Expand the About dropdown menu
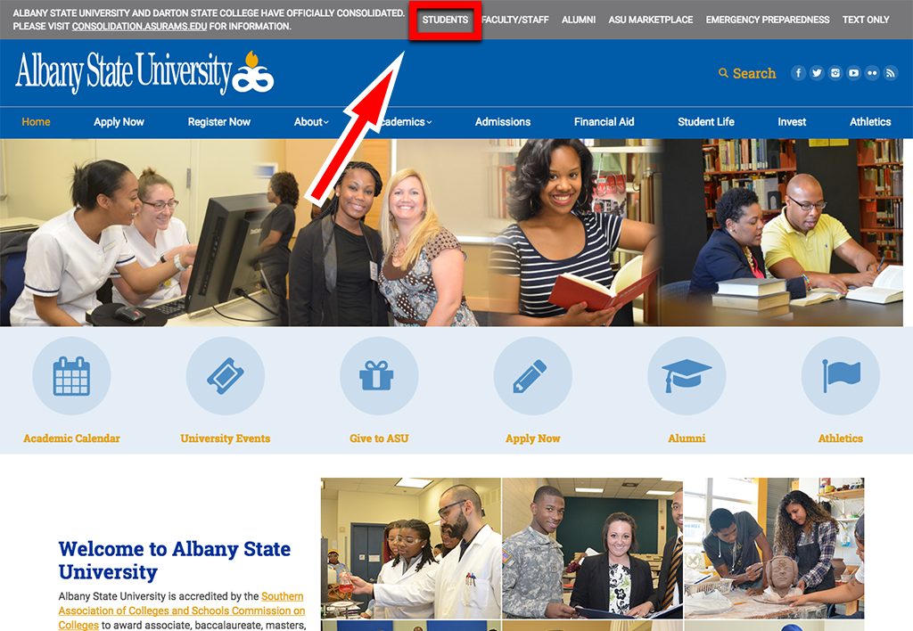 pyautogui.click(x=311, y=122)
